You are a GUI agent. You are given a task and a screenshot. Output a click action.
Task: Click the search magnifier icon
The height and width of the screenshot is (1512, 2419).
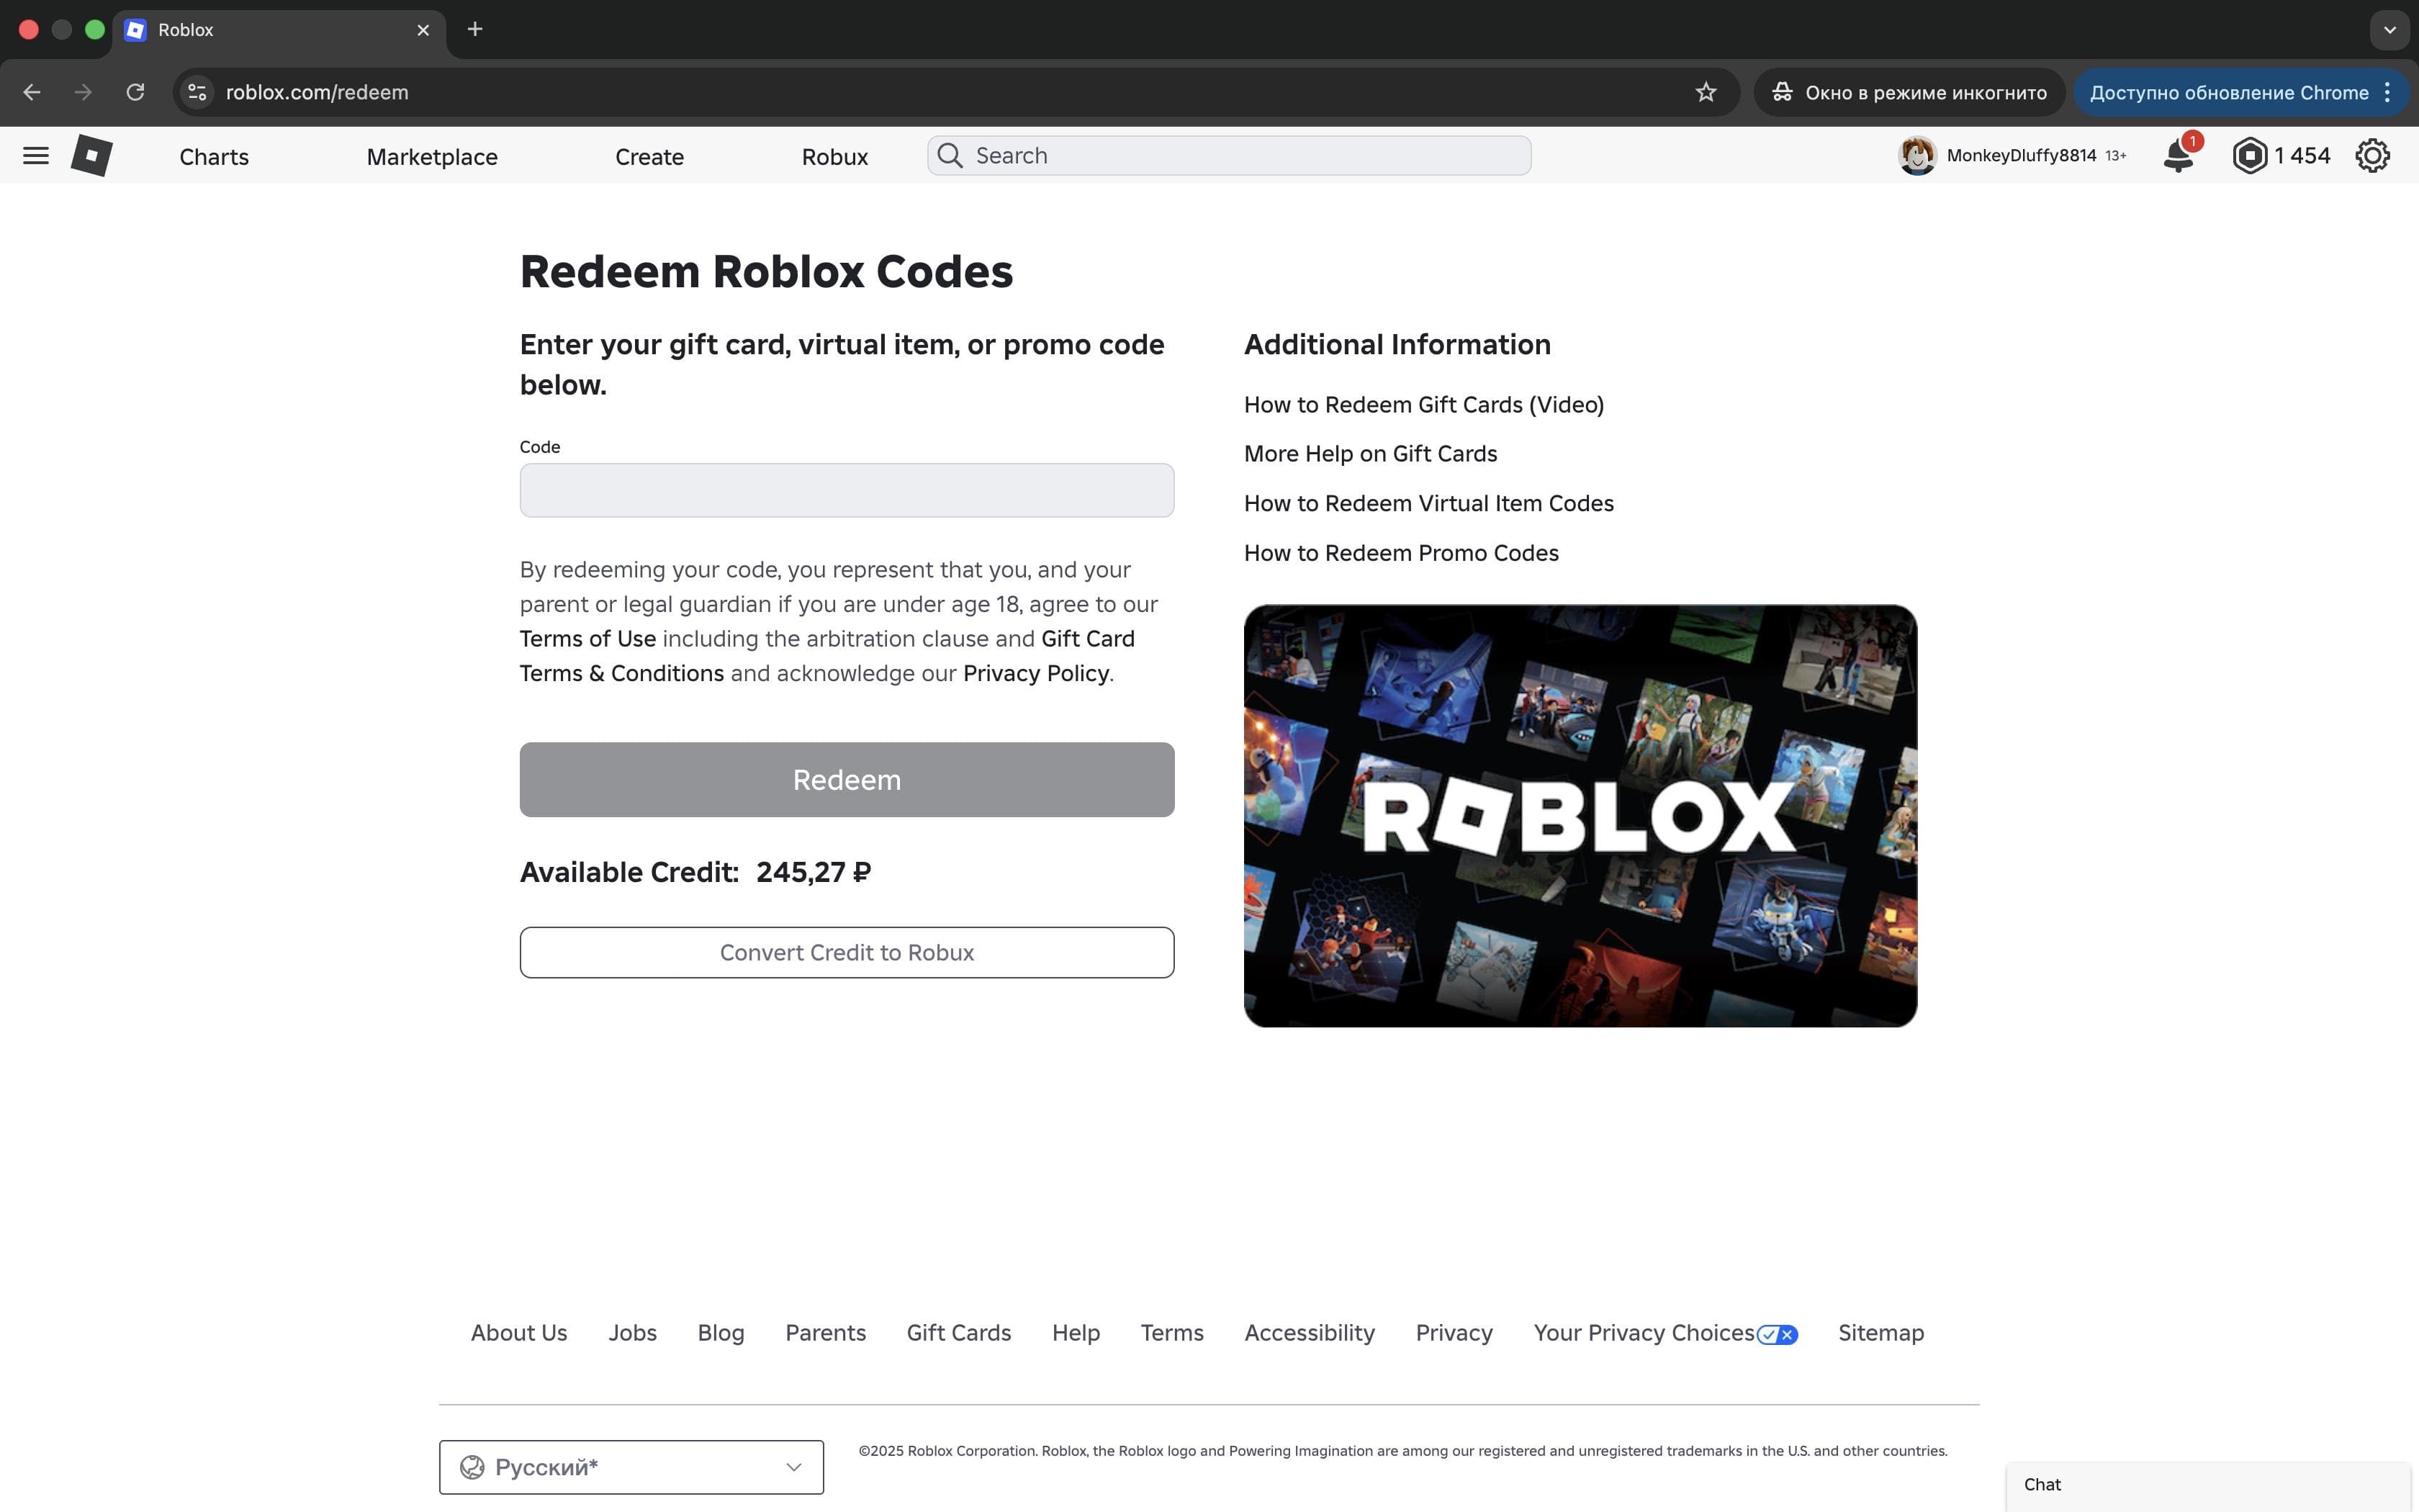coord(950,155)
